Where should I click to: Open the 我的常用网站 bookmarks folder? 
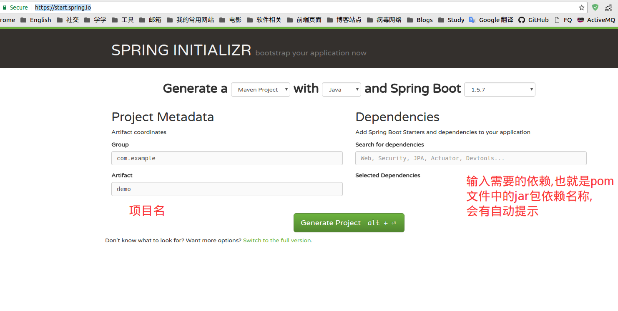[x=190, y=20]
